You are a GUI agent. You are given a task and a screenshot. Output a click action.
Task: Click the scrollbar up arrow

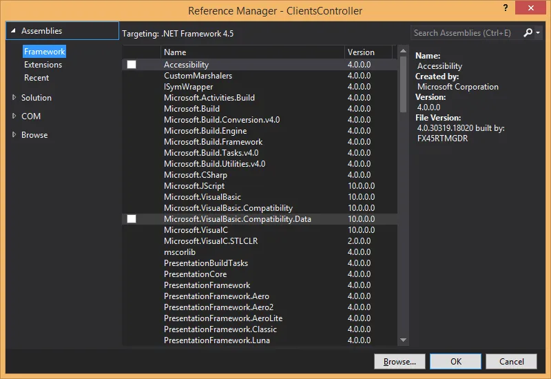pyautogui.click(x=403, y=51)
